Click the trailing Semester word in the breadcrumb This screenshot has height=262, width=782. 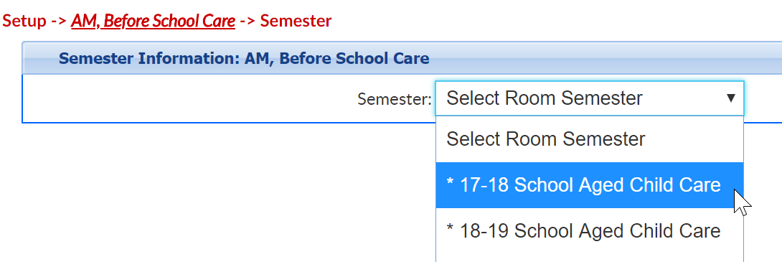click(296, 21)
